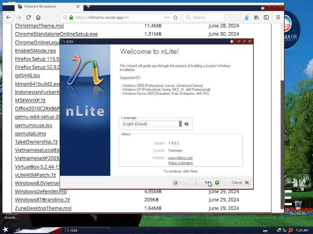Click the 7:29 AM clock

click(302, 230)
